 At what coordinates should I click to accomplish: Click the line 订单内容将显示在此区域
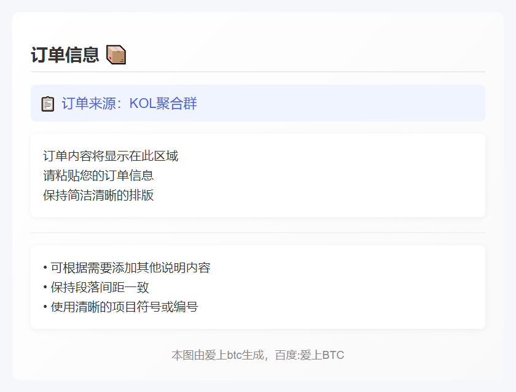[x=111, y=156]
